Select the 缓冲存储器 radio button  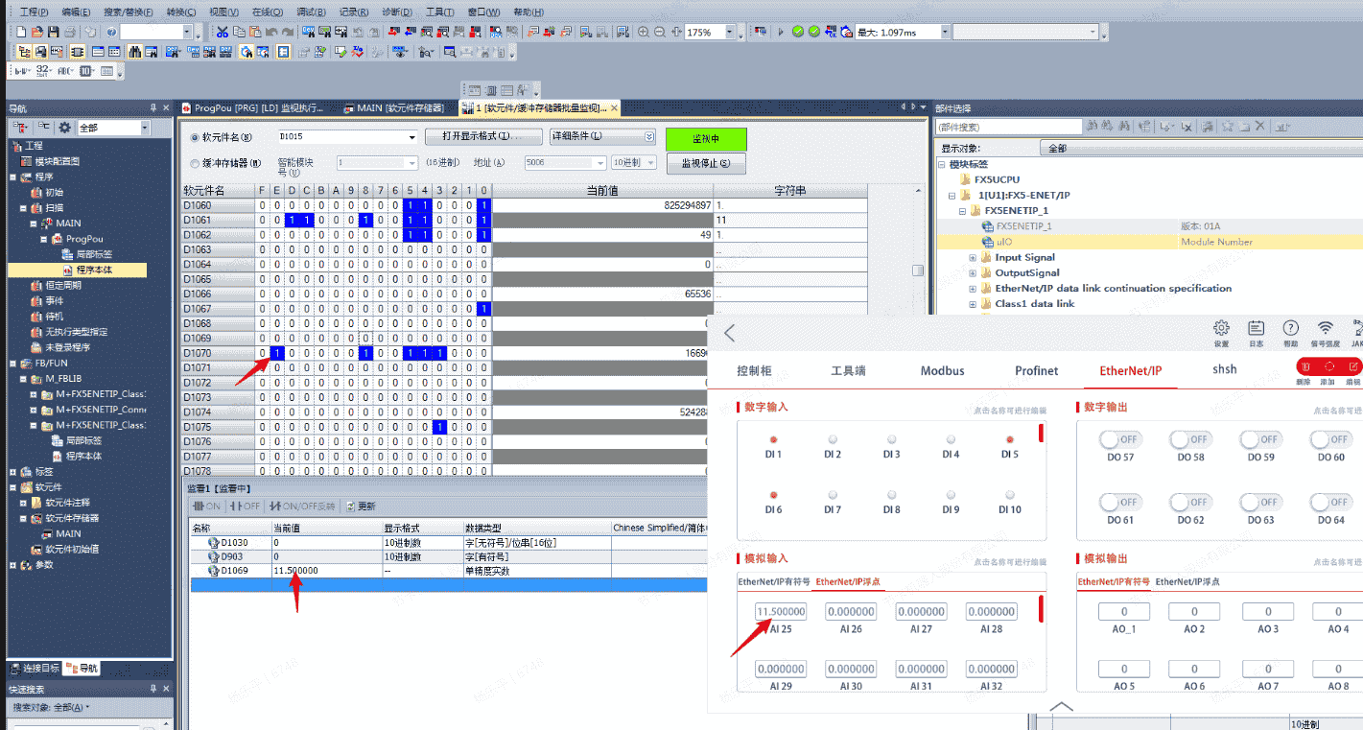[x=196, y=163]
